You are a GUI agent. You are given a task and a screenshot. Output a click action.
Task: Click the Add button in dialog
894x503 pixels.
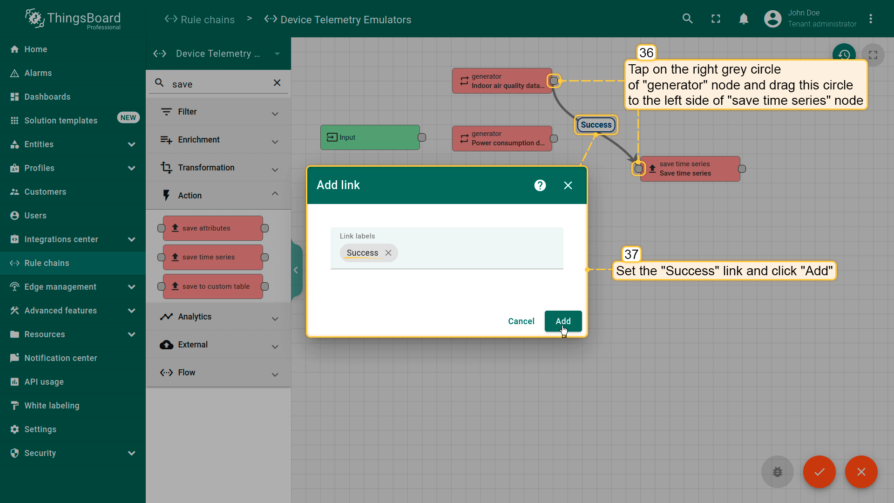[x=563, y=321]
